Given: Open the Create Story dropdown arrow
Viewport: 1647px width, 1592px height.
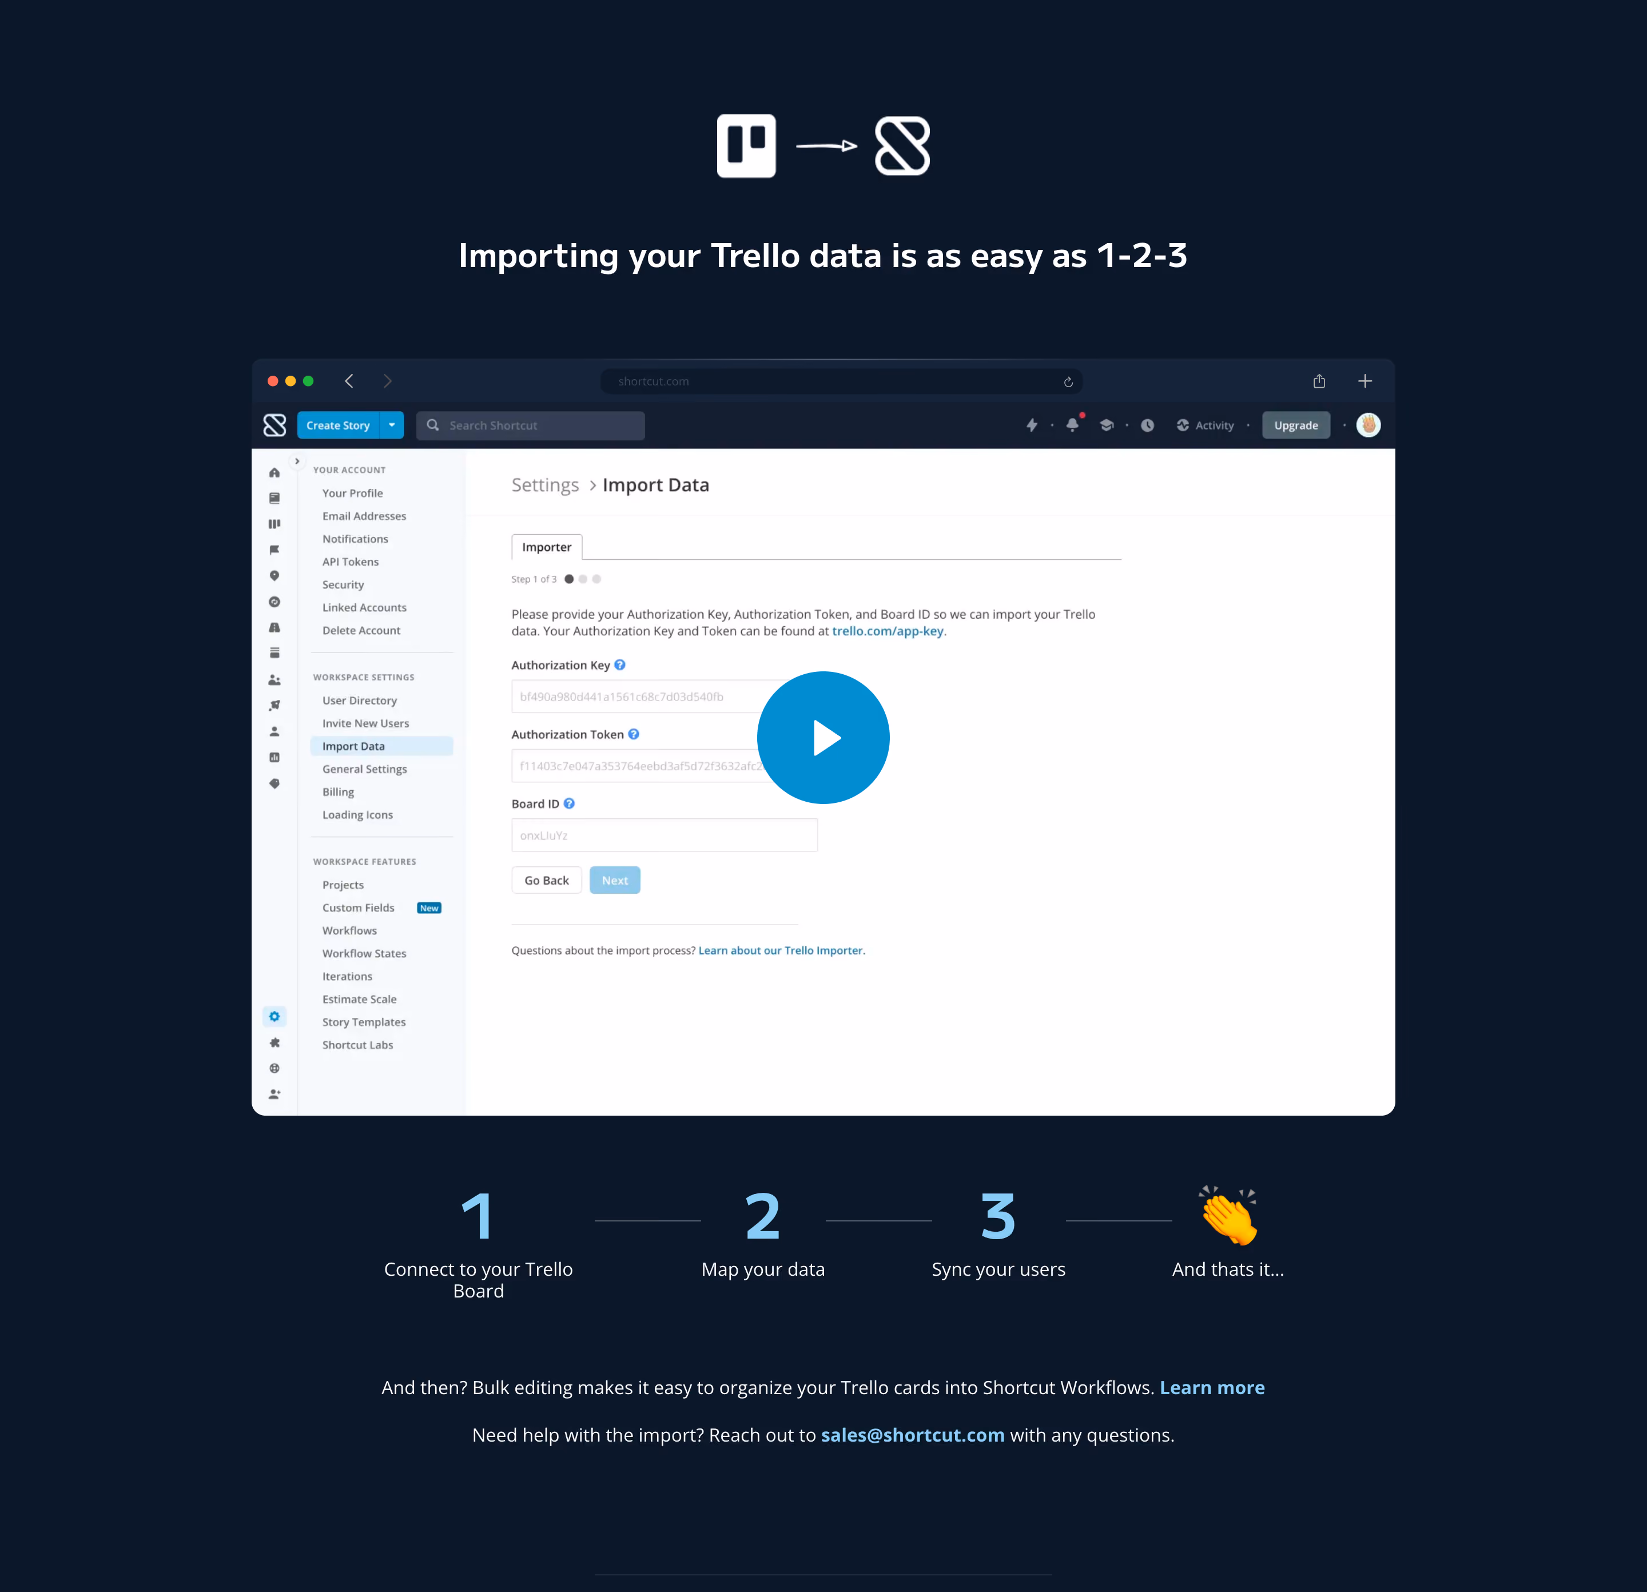Looking at the screenshot, I should coord(392,425).
